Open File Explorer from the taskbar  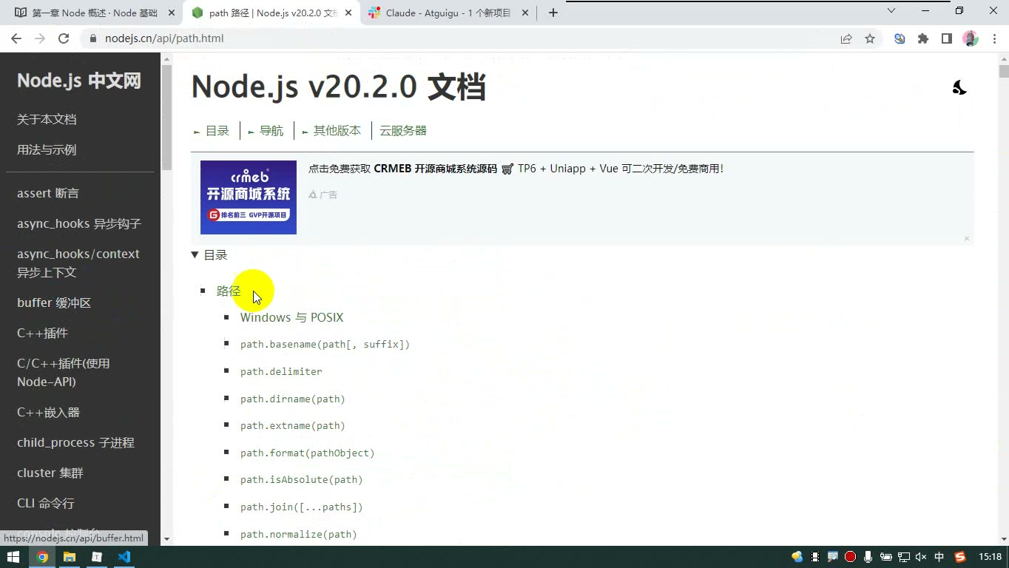(x=70, y=557)
